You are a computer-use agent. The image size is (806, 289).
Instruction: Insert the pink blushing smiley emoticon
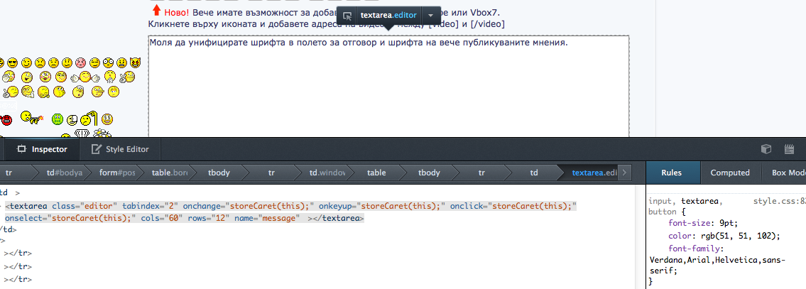(80, 63)
